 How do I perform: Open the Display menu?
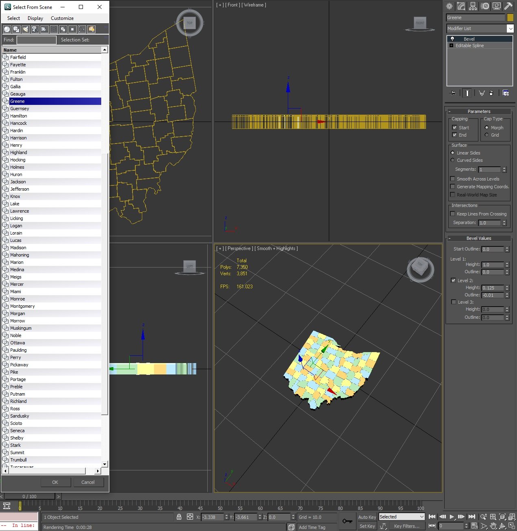pos(35,18)
